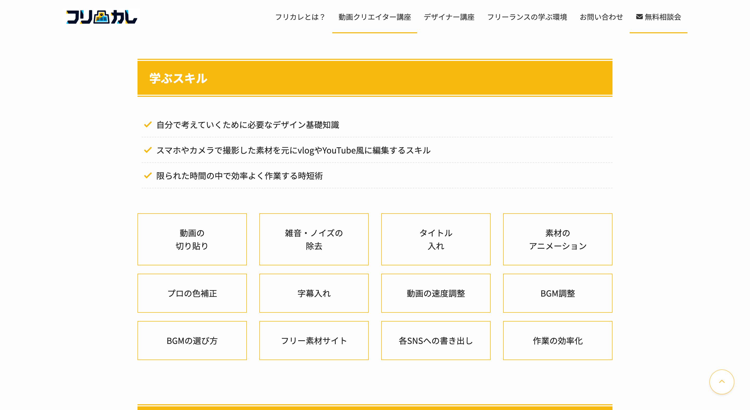This screenshot has height=410, width=750.
Task: Click the 各SNSへの書き出し skill box
Action: (436, 341)
